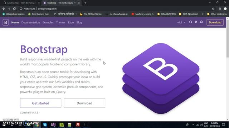
Task: Click the ENG INTL language indicator
Action: click(x=206, y=125)
